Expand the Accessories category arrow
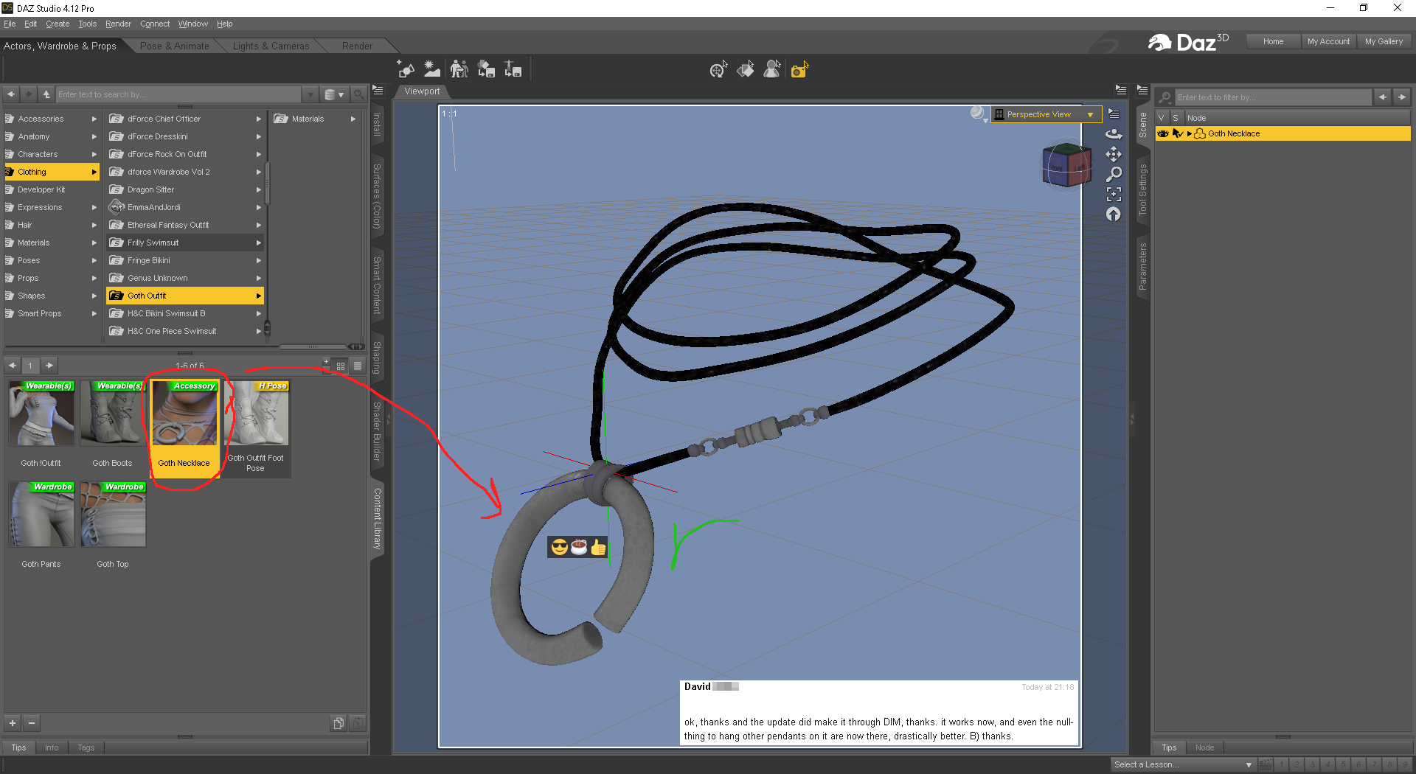The height and width of the screenshot is (774, 1416). pos(94,119)
